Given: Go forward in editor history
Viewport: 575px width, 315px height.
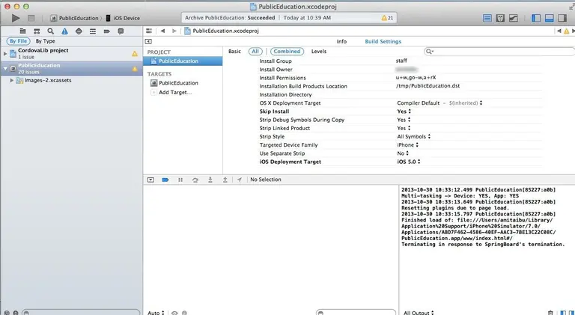Looking at the screenshot, I should coord(174,31).
